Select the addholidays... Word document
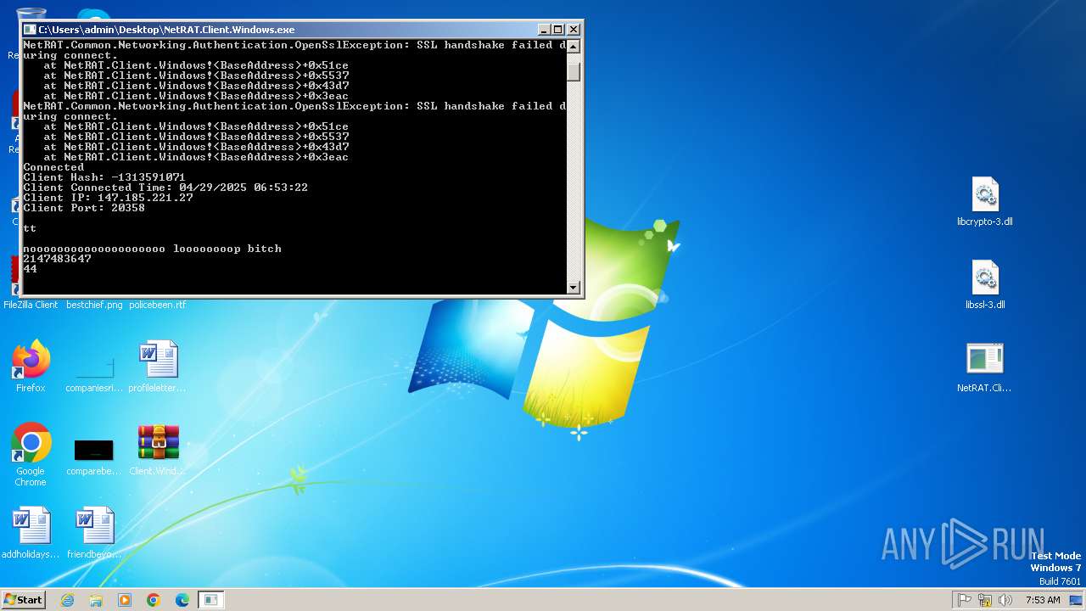Image resolution: width=1086 pixels, height=611 pixels. (31, 533)
